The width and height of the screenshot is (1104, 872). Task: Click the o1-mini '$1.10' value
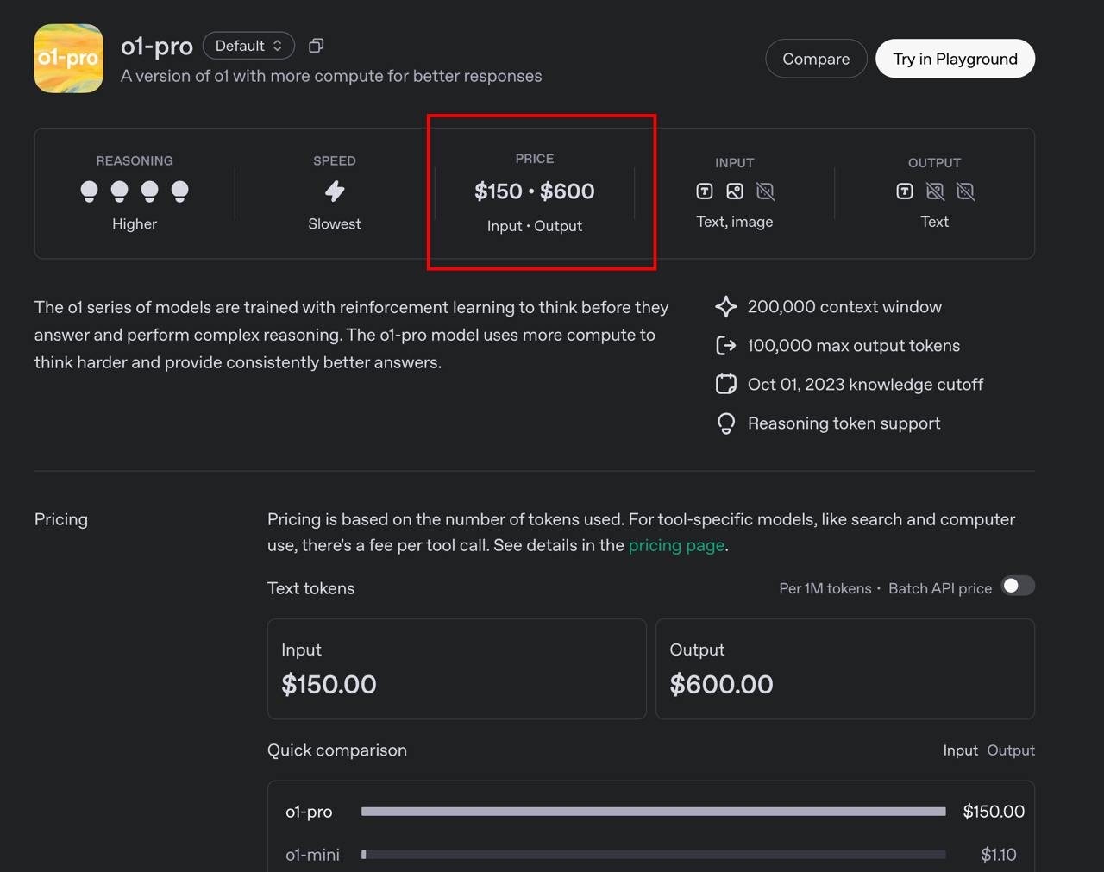point(999,855)
